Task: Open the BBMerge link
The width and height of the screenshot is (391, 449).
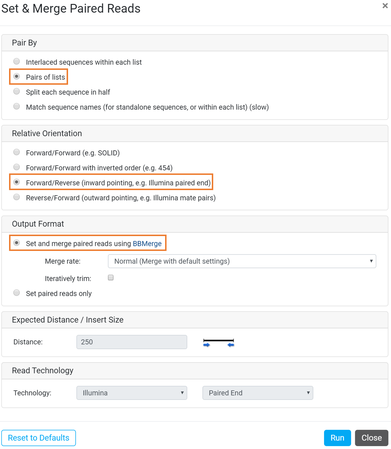Action: pyautogui.click(x=147, y=244)
